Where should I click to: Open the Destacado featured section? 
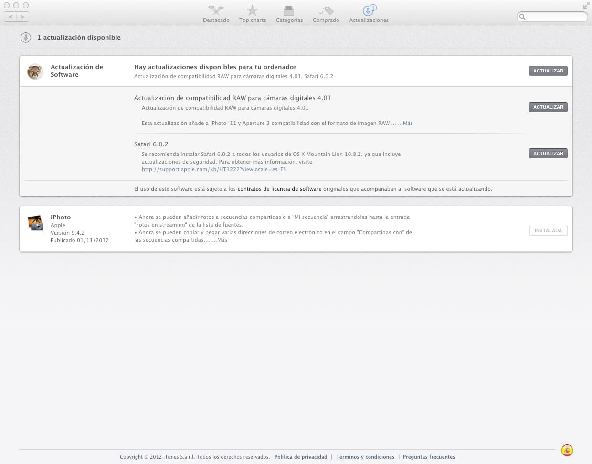216,14
